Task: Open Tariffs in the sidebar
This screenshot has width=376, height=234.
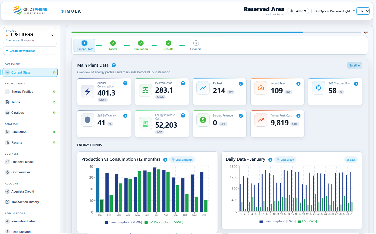Action: 30,102
